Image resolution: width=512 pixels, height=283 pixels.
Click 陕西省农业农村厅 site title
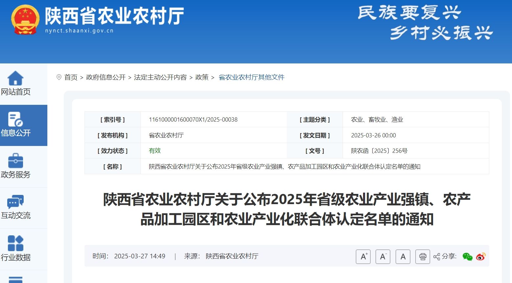click(x=114, y=15)
